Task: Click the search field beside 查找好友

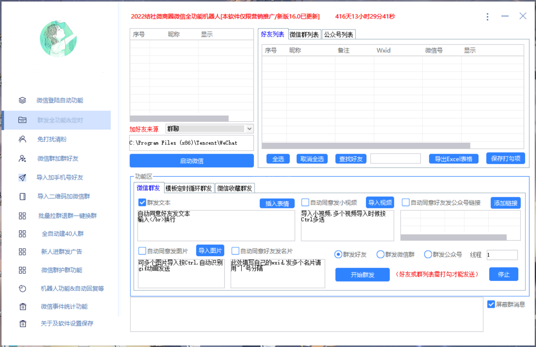Action: point(395,159)
